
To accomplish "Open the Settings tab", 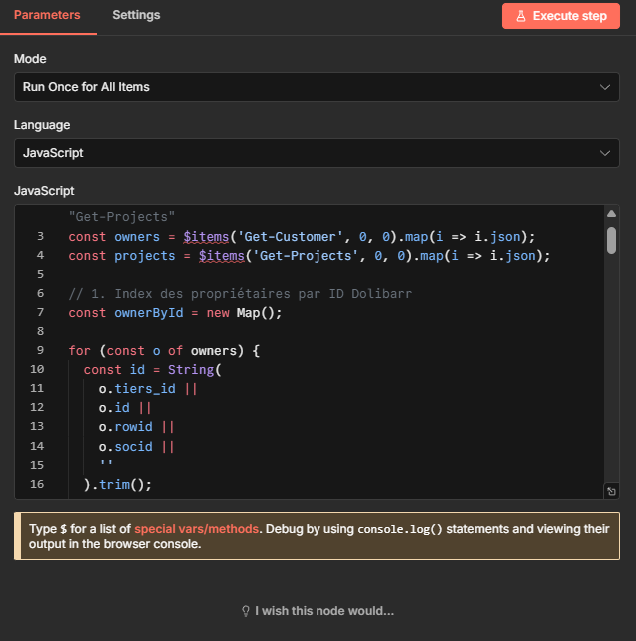I will pyautogui.click(x=136, y=15).
